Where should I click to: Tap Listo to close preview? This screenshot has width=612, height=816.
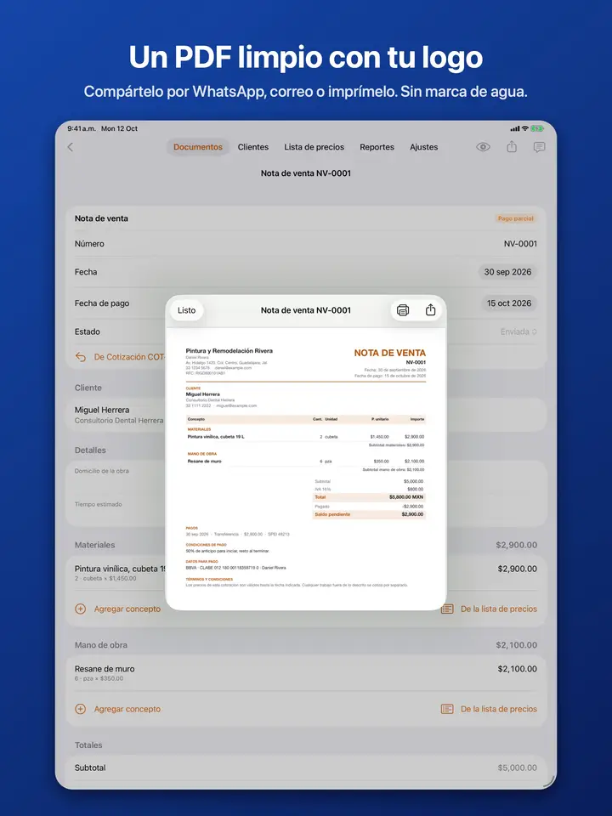pos(187,310)
